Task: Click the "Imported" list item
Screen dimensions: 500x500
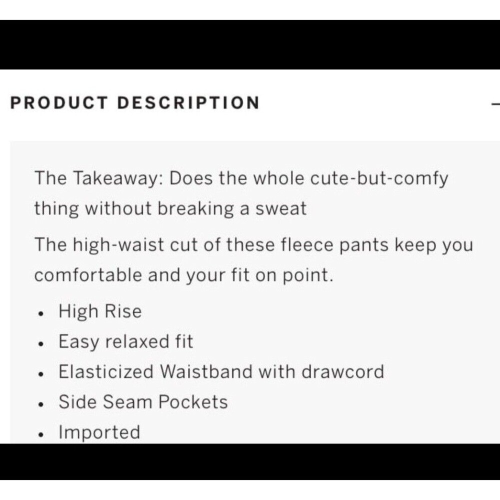Action: click(x=99, y=432)
